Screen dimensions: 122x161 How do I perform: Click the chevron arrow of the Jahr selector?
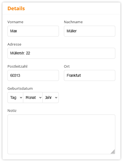56,98
